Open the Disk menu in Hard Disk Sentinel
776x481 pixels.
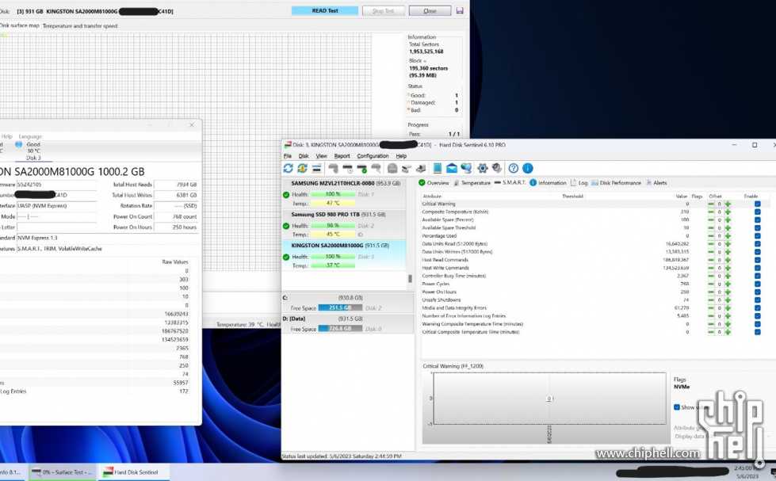(x=304, y=156)
